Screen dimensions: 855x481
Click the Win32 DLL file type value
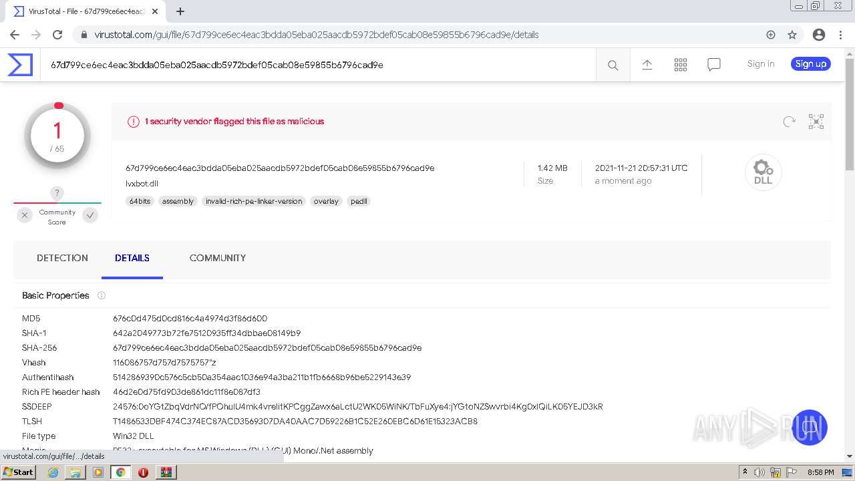point(133,436)
